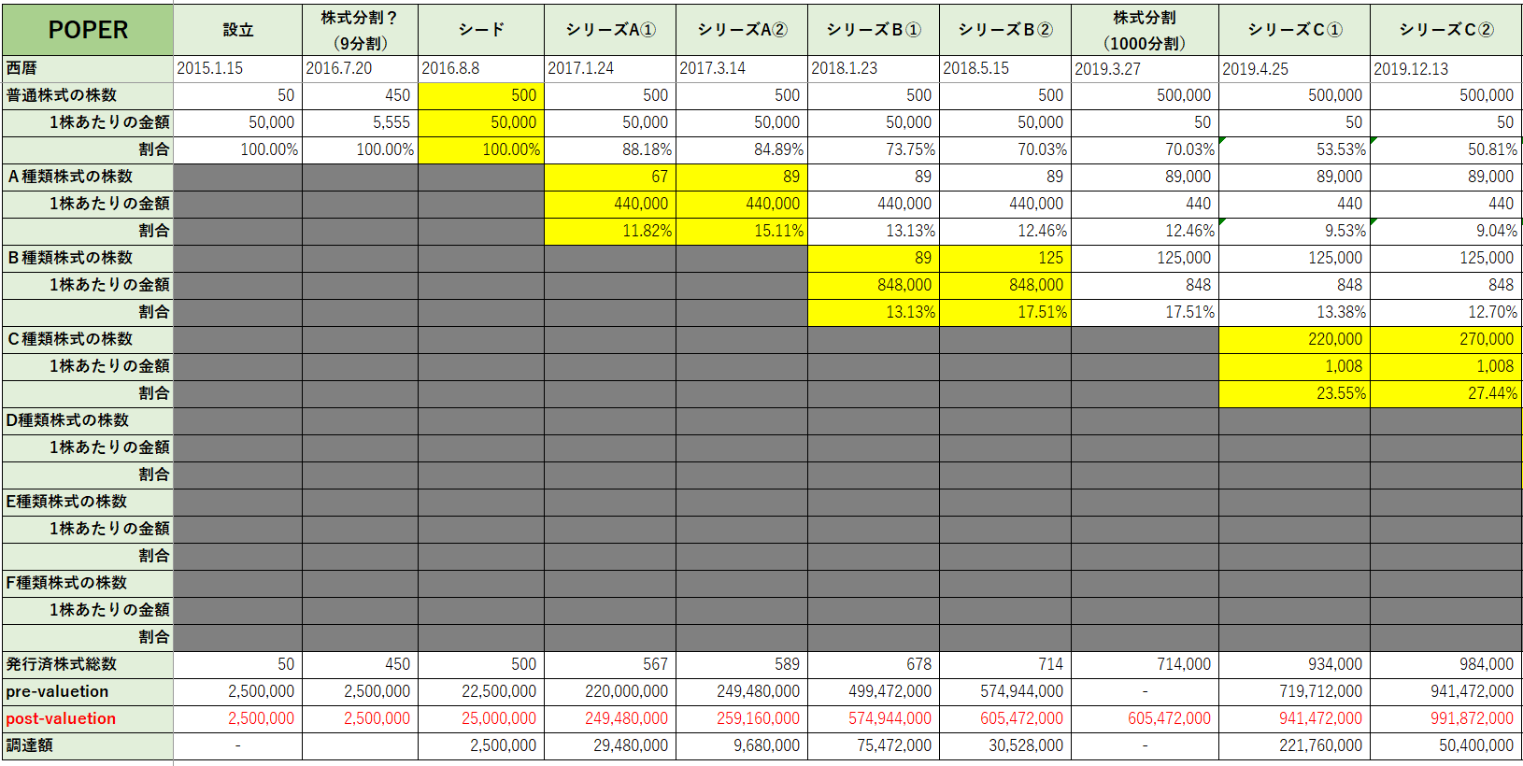Click the date cell 2019.3.27
Image resolution: width=1523 pixels, height=766 pixels.
coord(1145,68)
